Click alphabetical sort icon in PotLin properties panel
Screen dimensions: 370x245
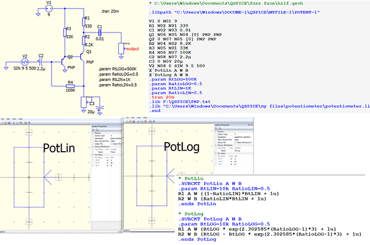pyautogui.click(x=97, y=130)
